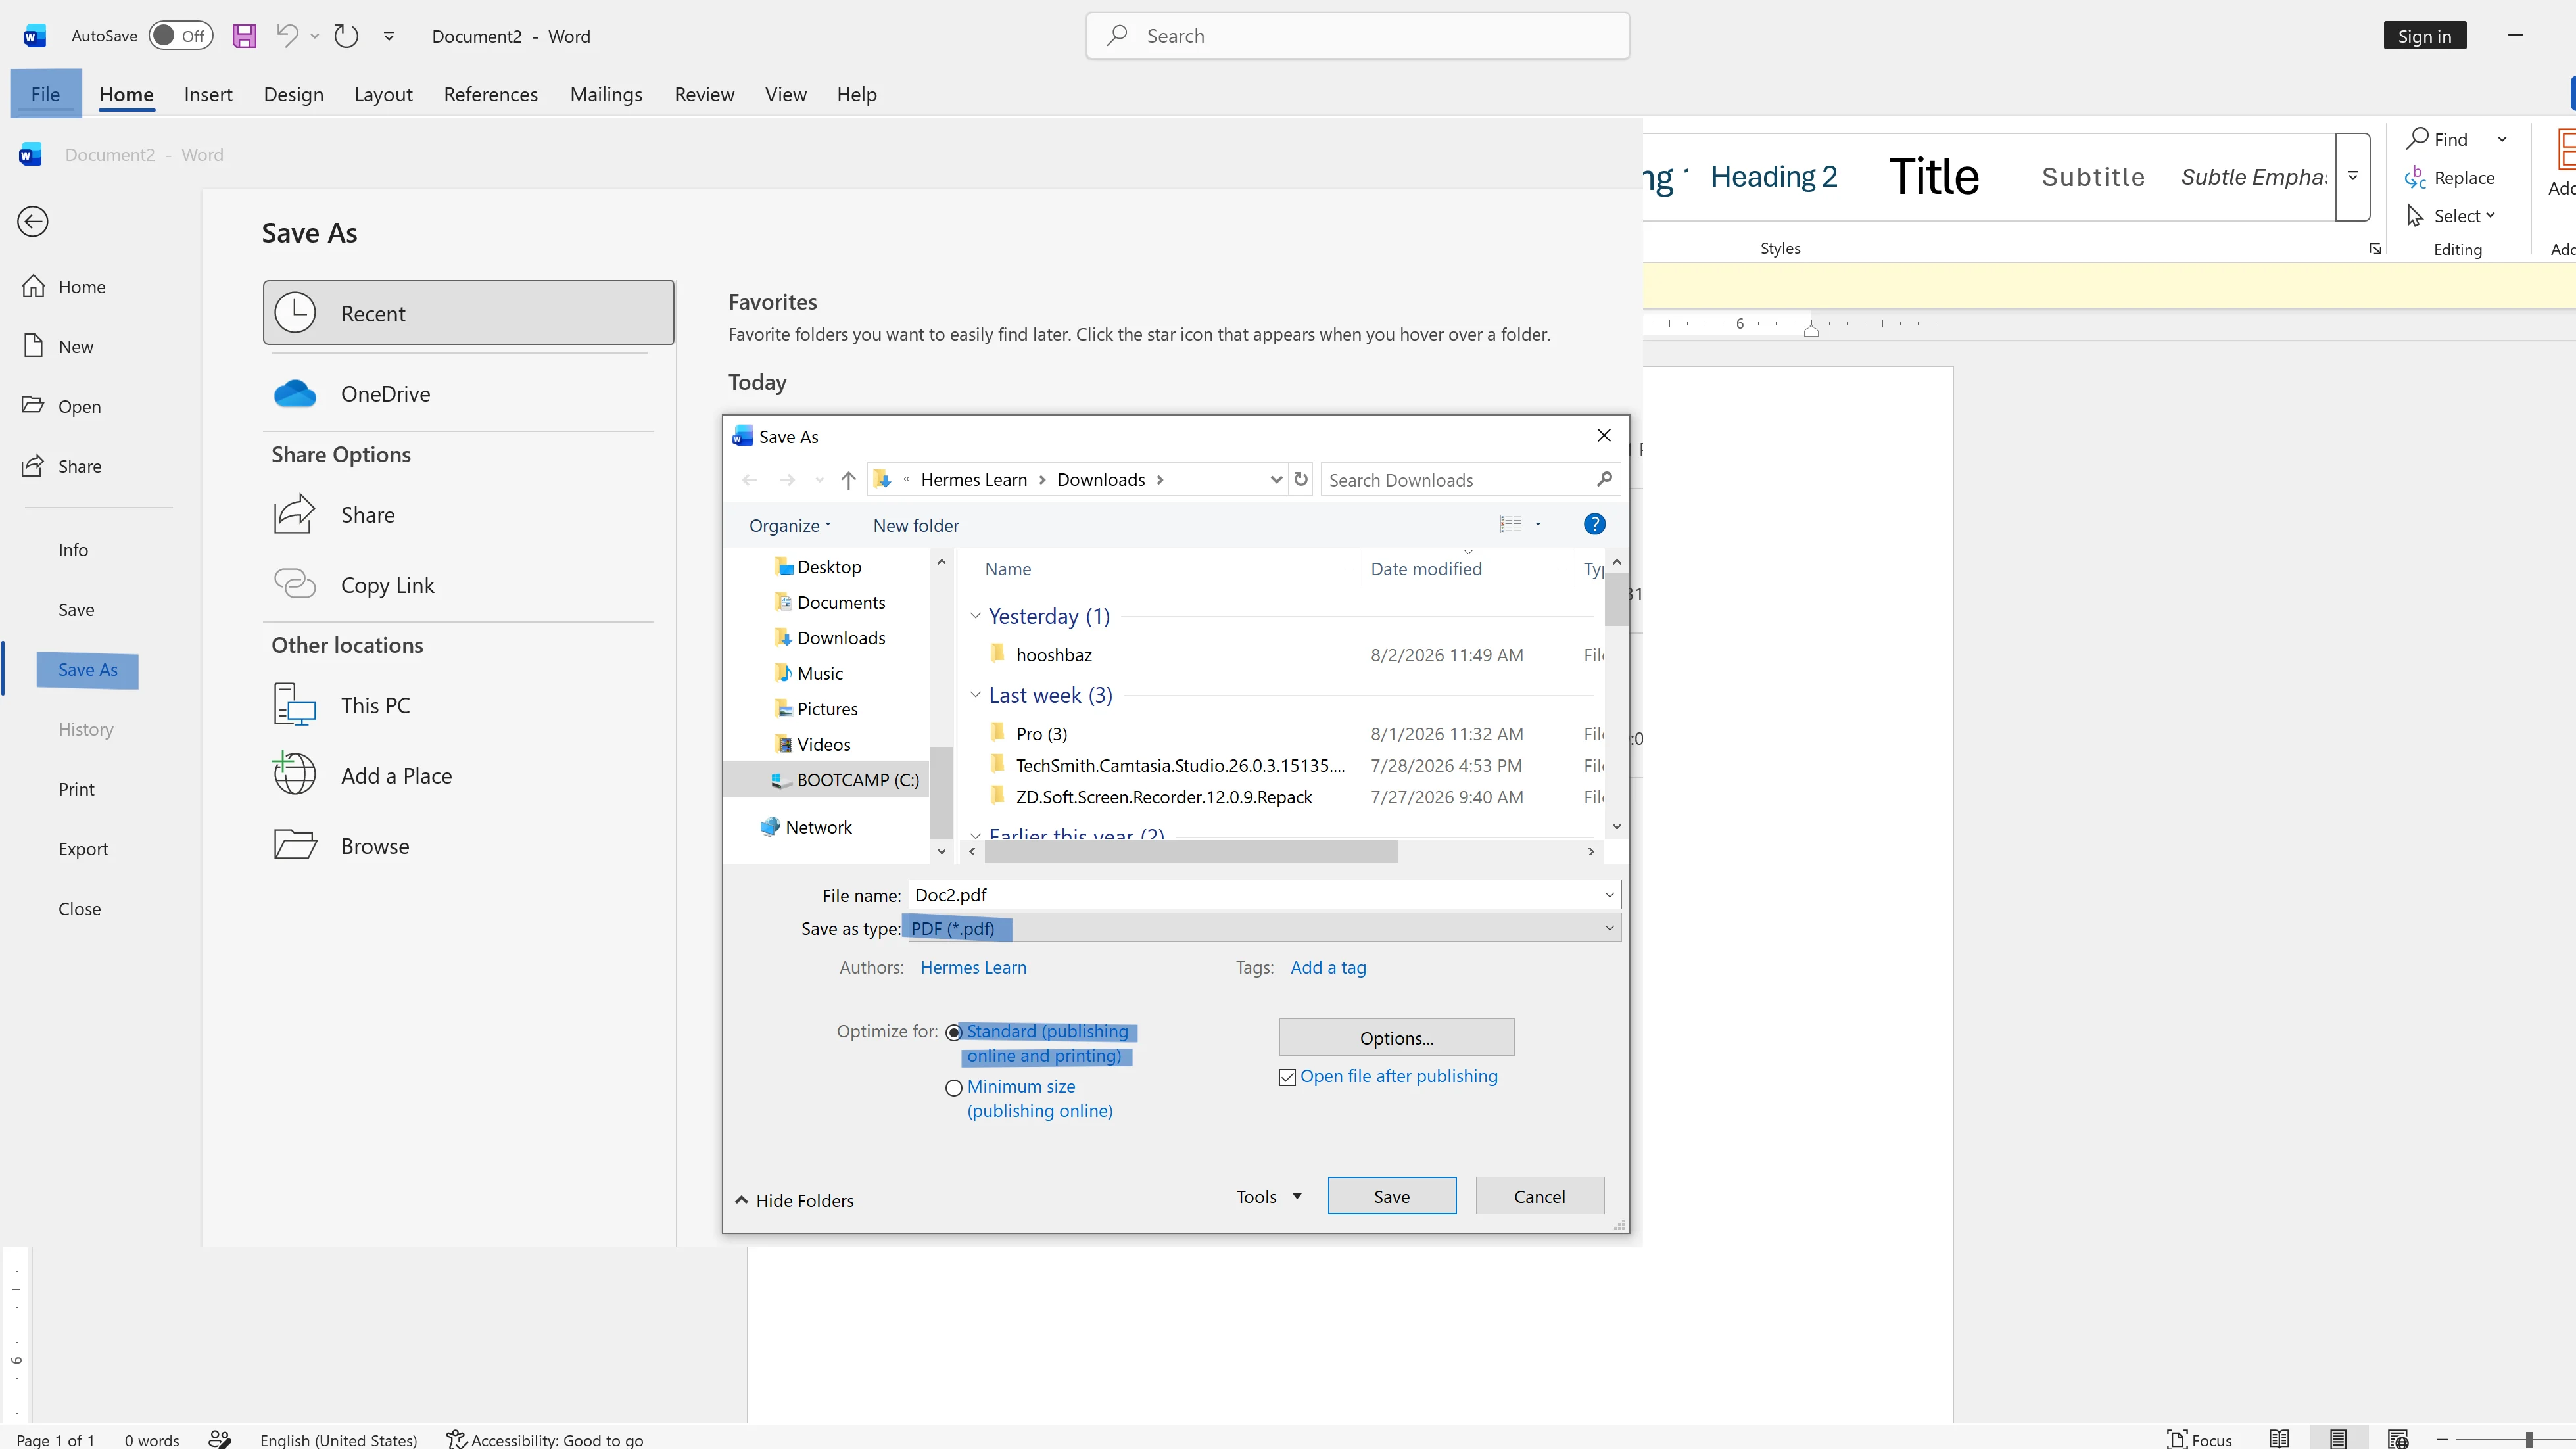Click the Browse folder icon

(295, 845)
